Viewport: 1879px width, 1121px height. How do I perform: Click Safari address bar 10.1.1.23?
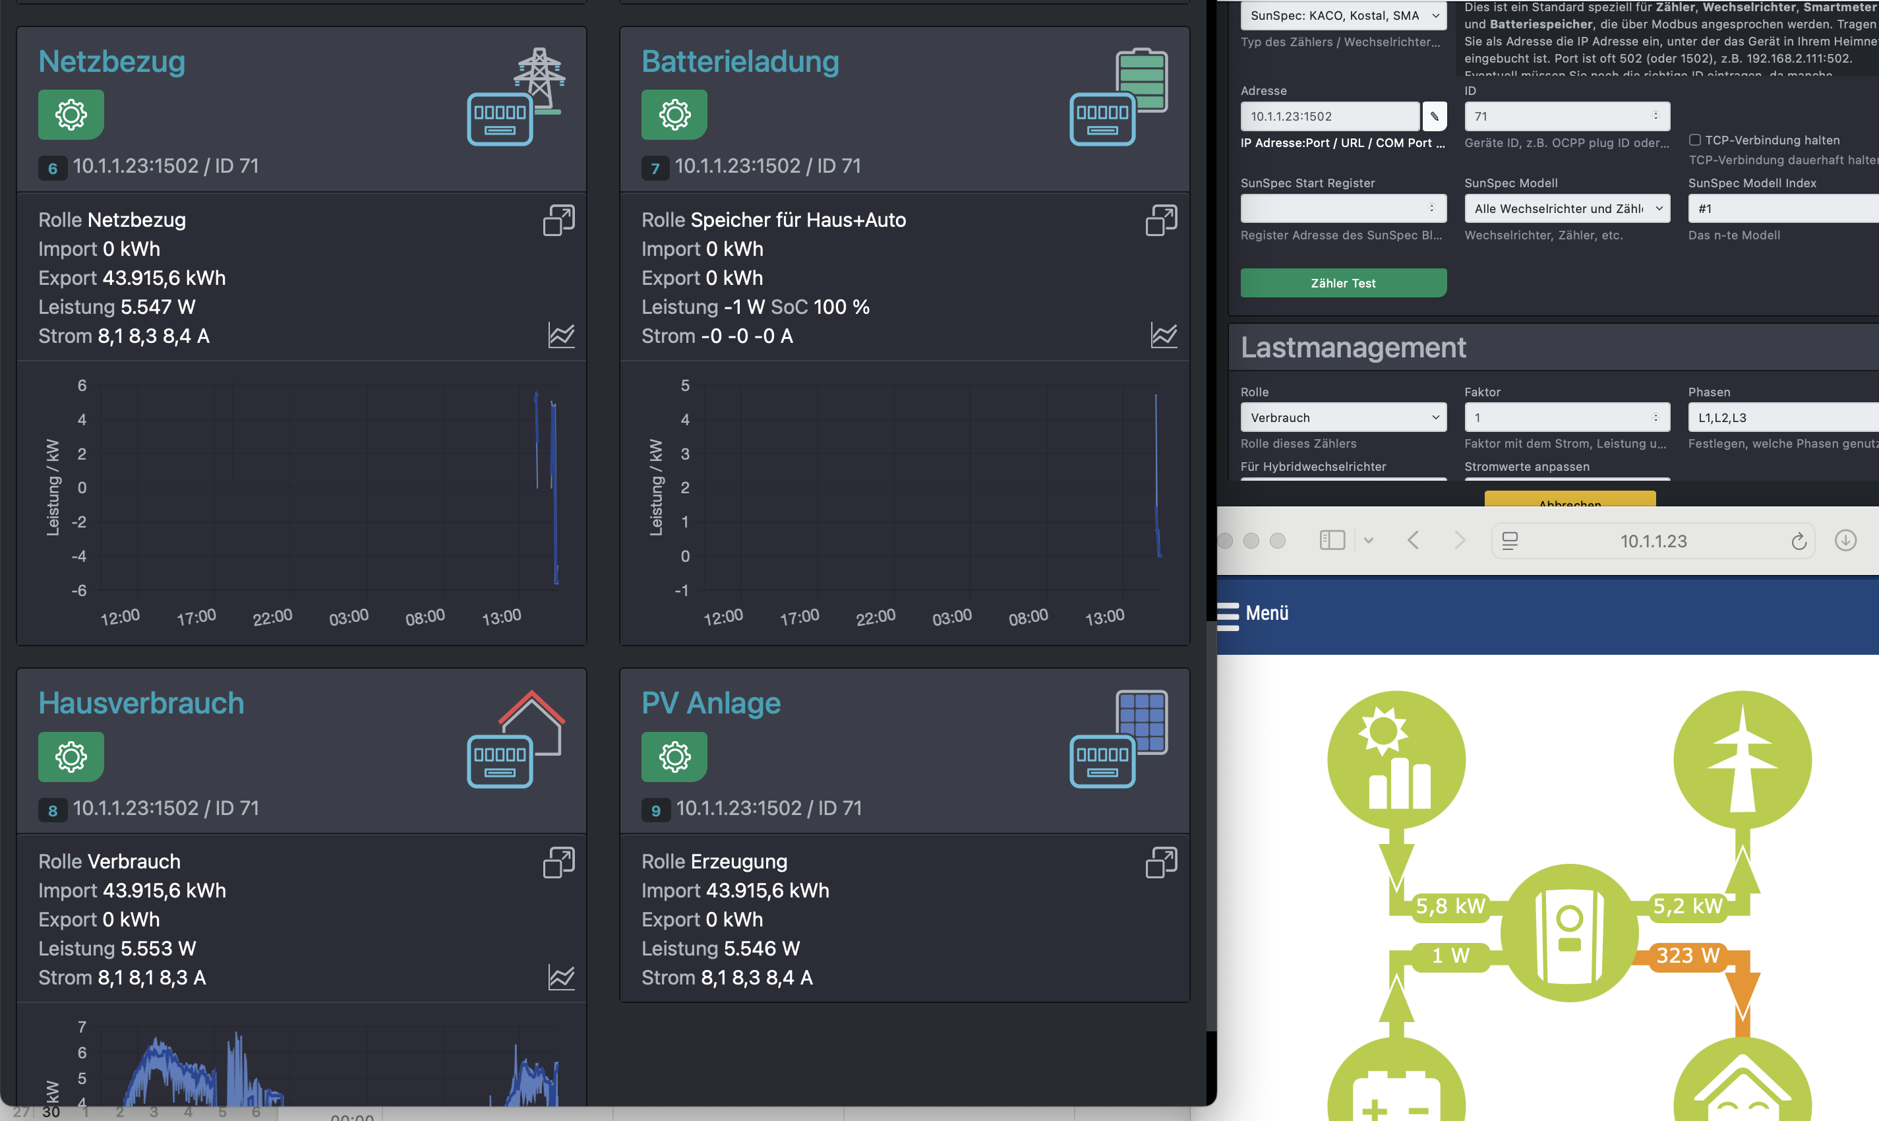pos(1653,541)
